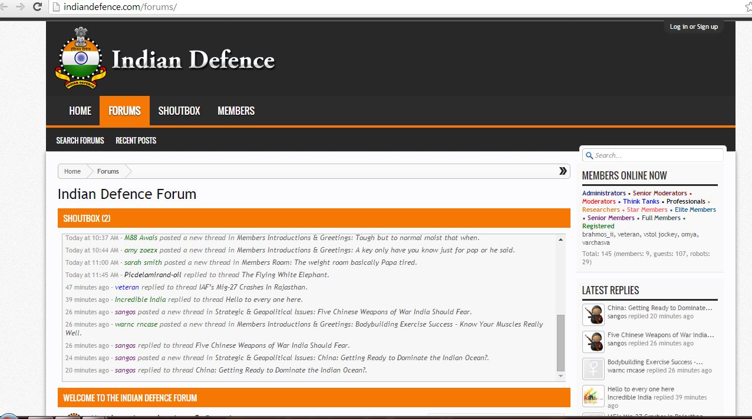Screen dimensions: 752x419
Task: Click the Forums breadcrumb
Action: (x=108, y=171)
